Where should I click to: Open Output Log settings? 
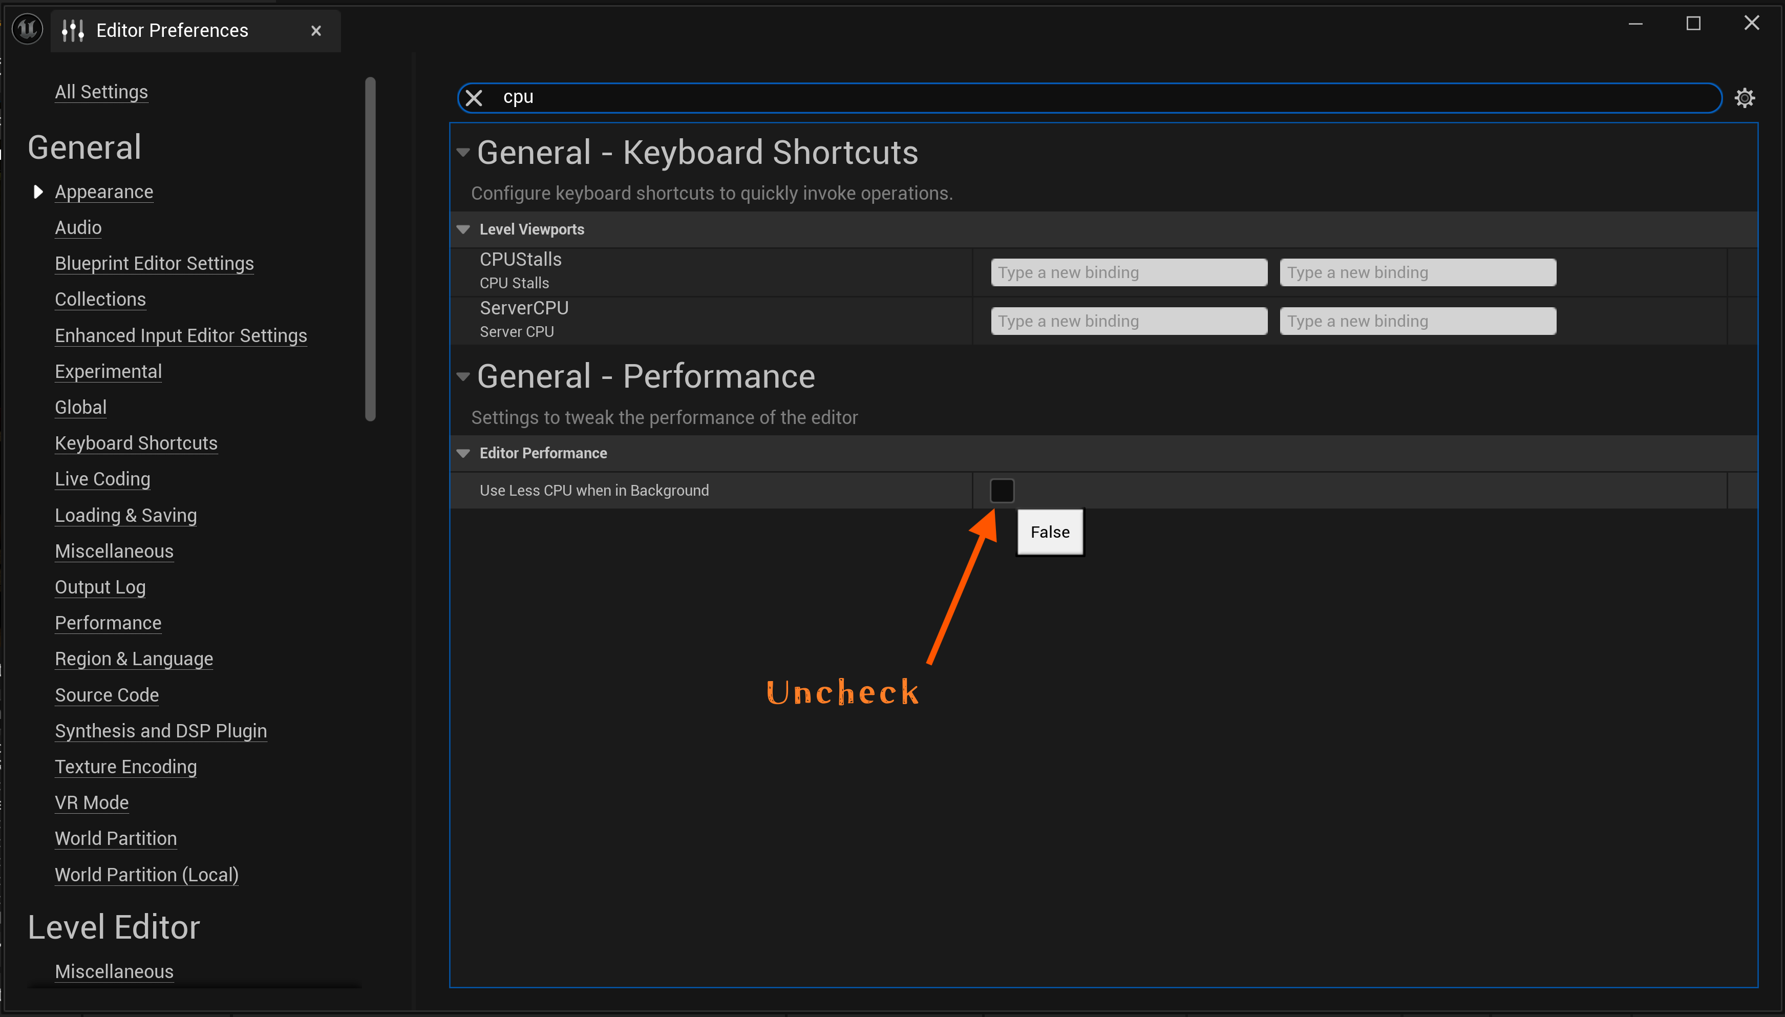point(100,587)
